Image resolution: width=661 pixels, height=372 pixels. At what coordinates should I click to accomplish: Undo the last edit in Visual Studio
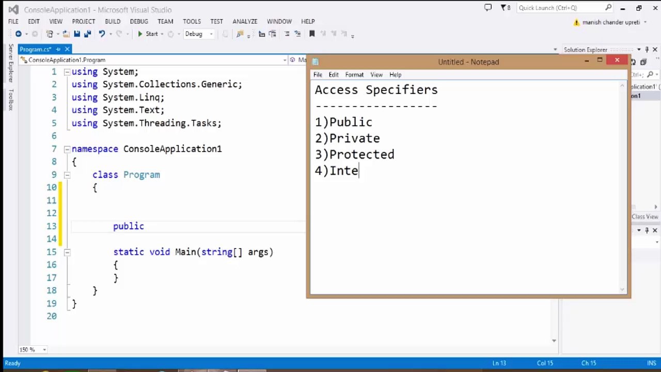pos(102,34)
